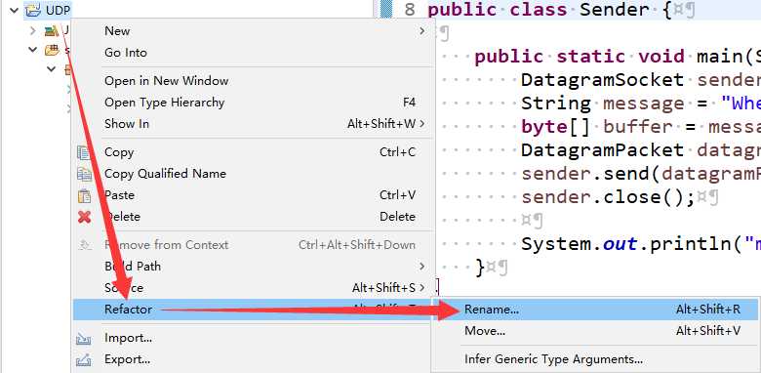Select Open Type Hierarchy entry

tap(252, 103)
